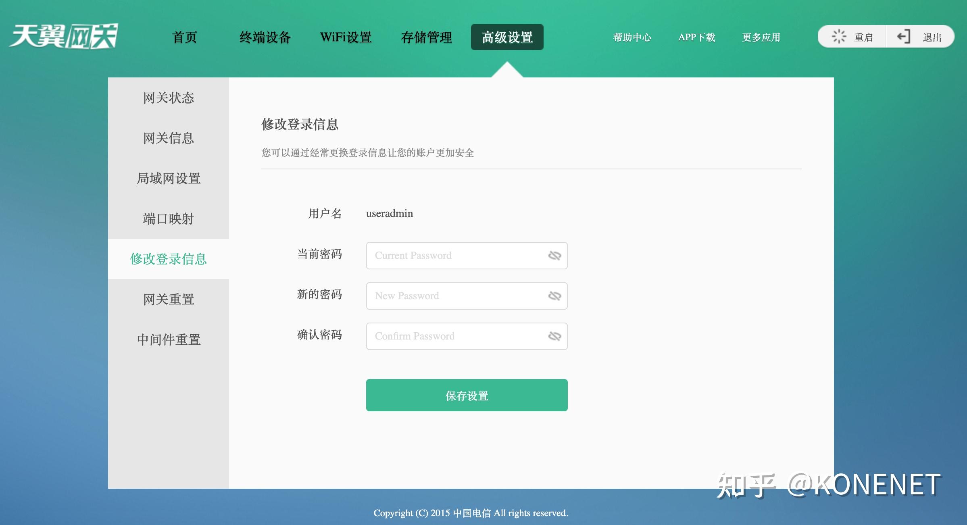Select 中间件重置 sidebar item
This screenshot has height=525, width=967.
point(169,340)
